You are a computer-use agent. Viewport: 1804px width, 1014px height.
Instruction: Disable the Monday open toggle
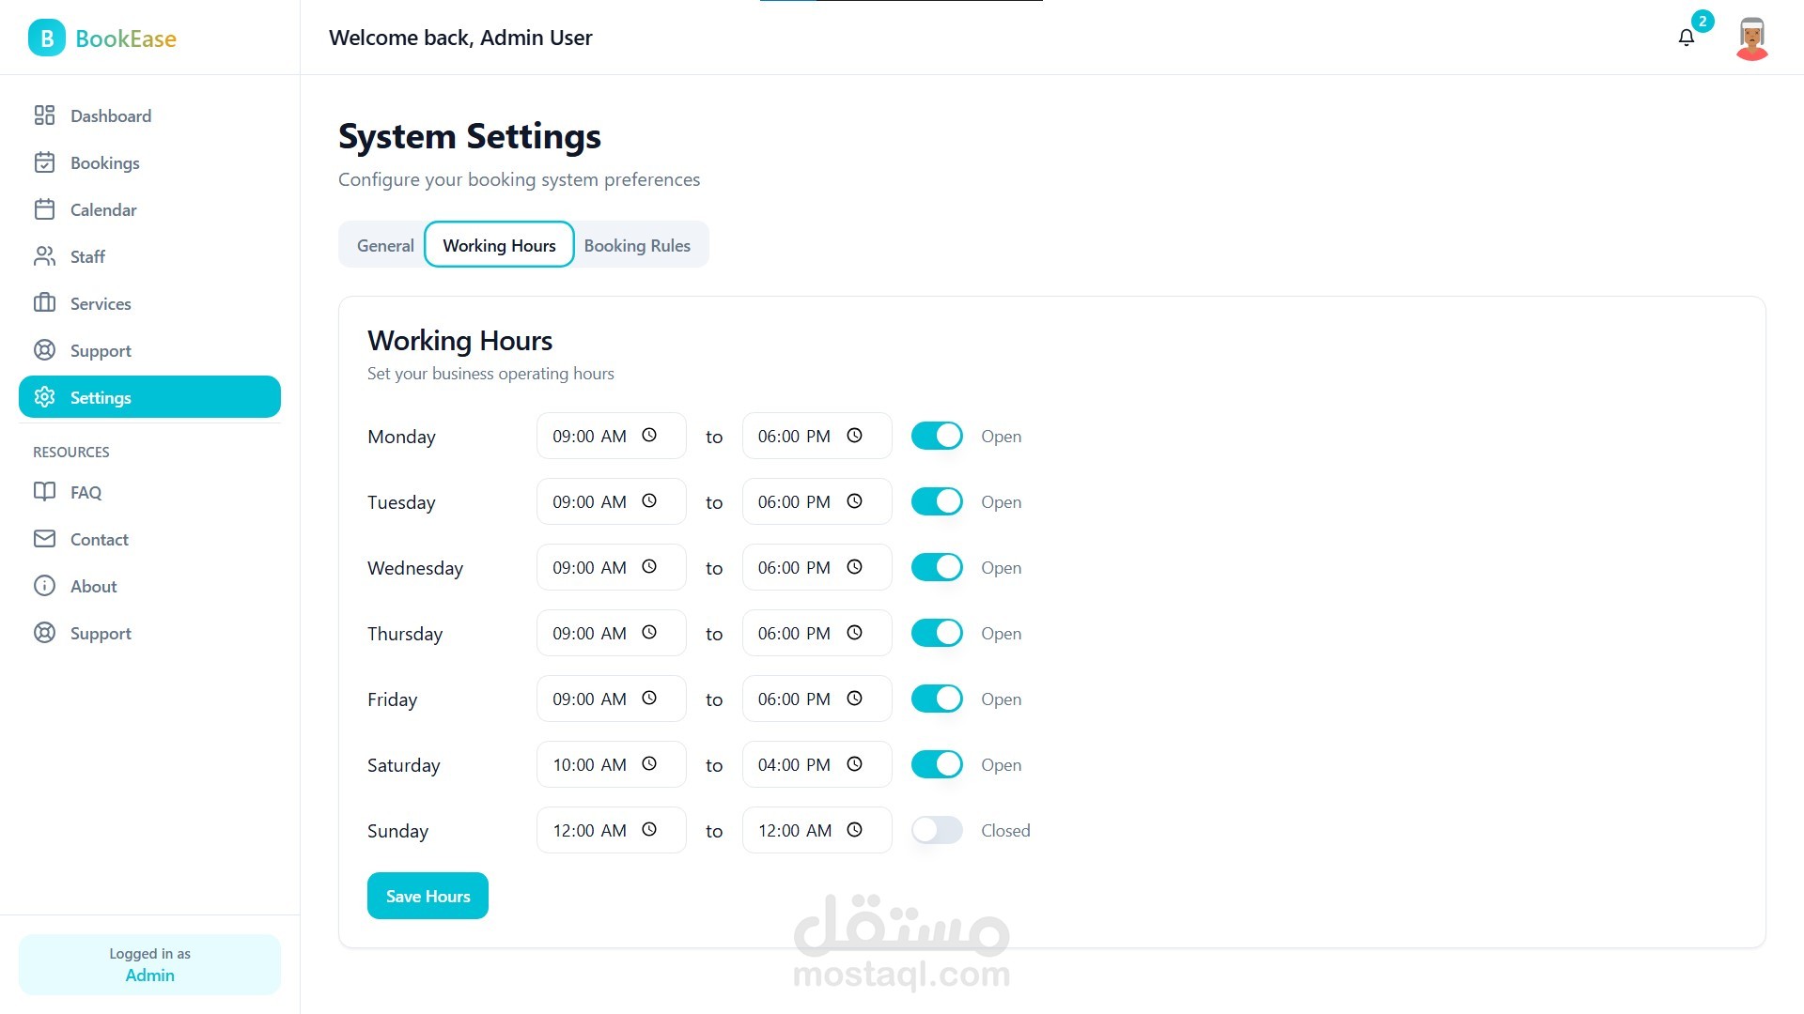937,436
